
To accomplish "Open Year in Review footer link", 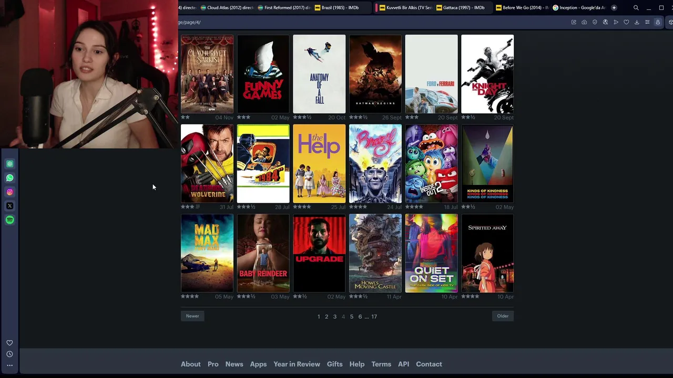I will pyautogui.click(x=297, y=364).
